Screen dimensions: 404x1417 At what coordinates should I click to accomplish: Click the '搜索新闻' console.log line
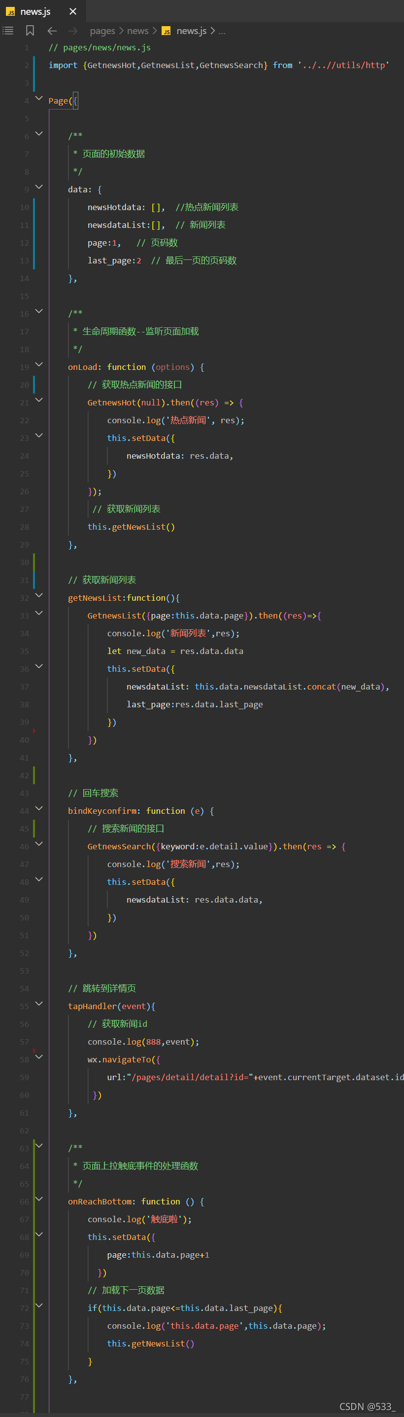pyautogui.click(x=174, y=864)
